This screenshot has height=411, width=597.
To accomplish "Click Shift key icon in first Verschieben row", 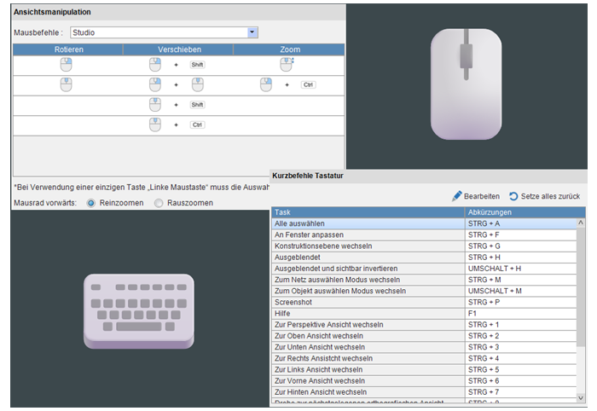I will (x=197, y=65).
